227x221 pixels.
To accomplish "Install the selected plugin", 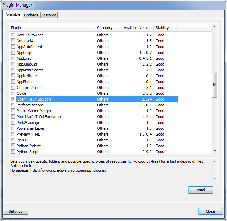I will pyautogui.click(x=201, y=190).
